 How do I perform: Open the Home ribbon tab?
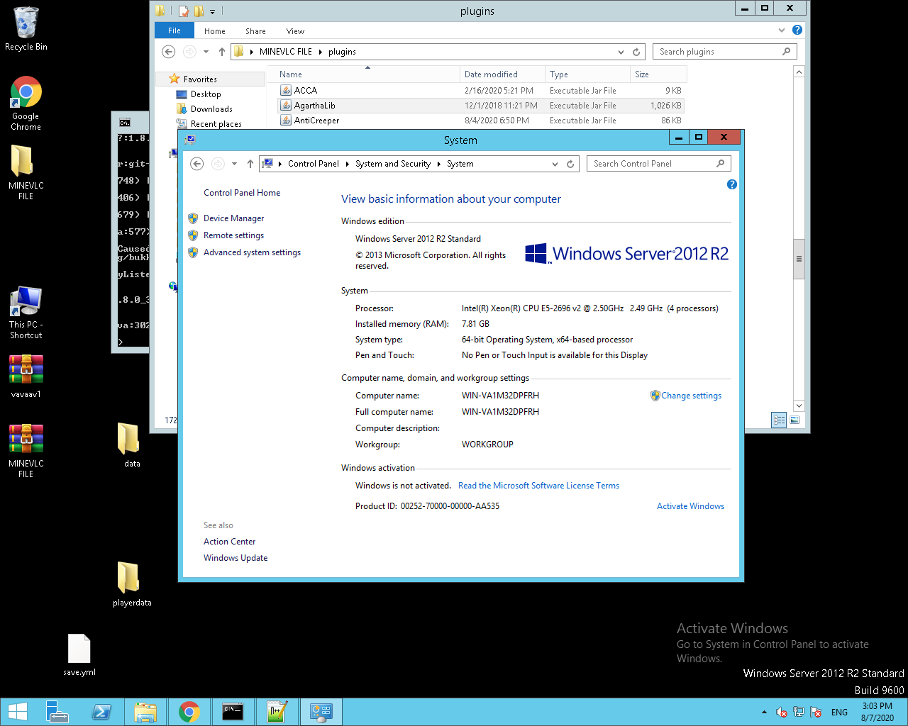pos(215,31)
